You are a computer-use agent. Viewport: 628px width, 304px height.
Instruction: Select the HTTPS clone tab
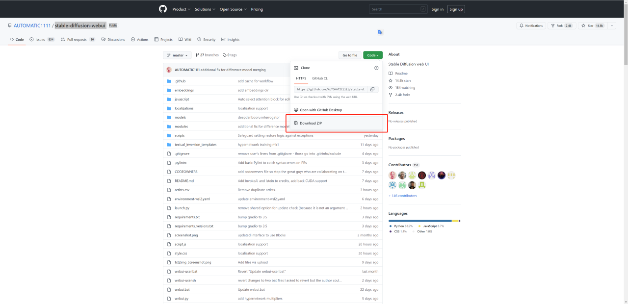pyautogui.click(x=301, y=78)
